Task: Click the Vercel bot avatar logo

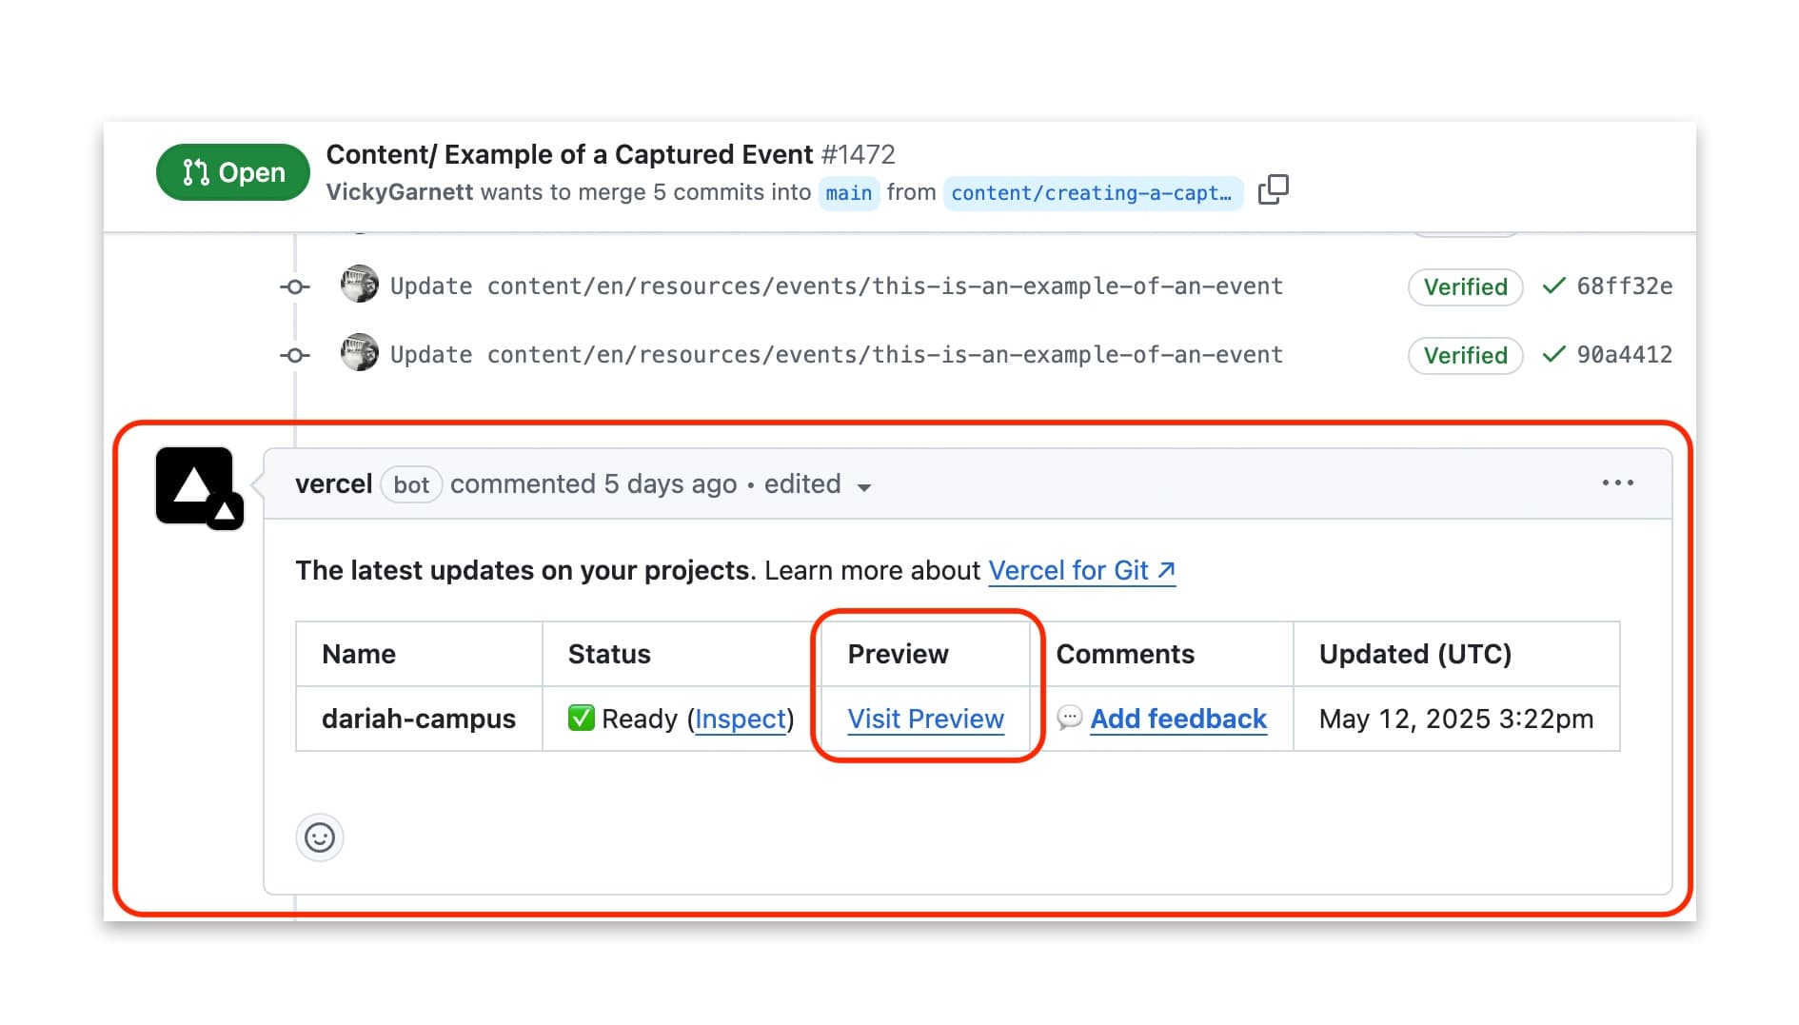Action: click(195, 485)
